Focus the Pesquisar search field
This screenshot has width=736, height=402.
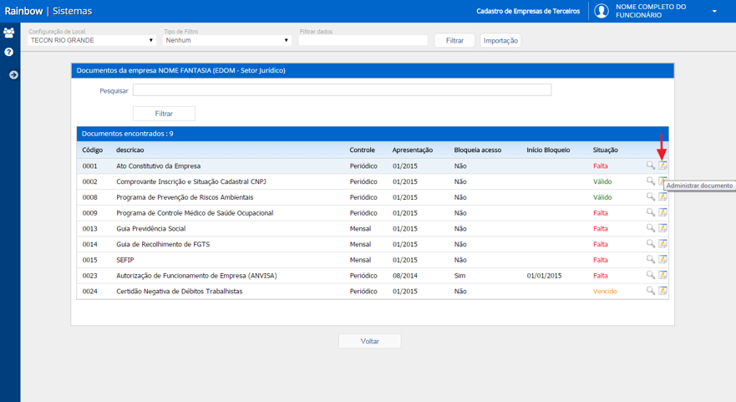coord(343,90)
